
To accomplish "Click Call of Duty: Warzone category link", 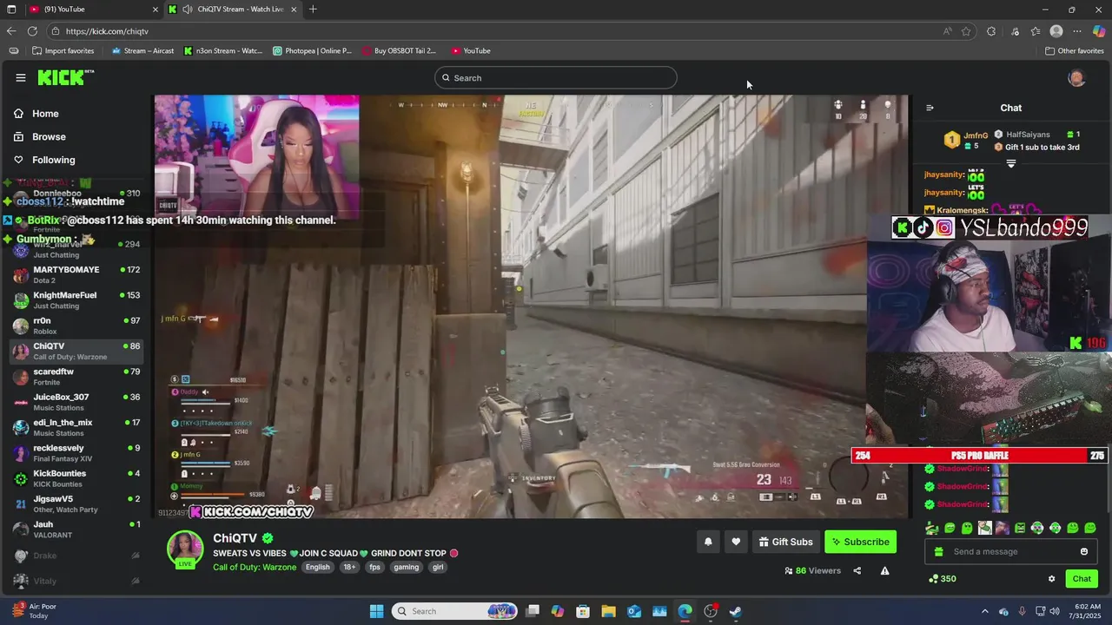I will coord(255,567).
